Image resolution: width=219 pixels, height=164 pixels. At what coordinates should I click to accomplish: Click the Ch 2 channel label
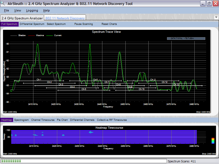point(49,82)
